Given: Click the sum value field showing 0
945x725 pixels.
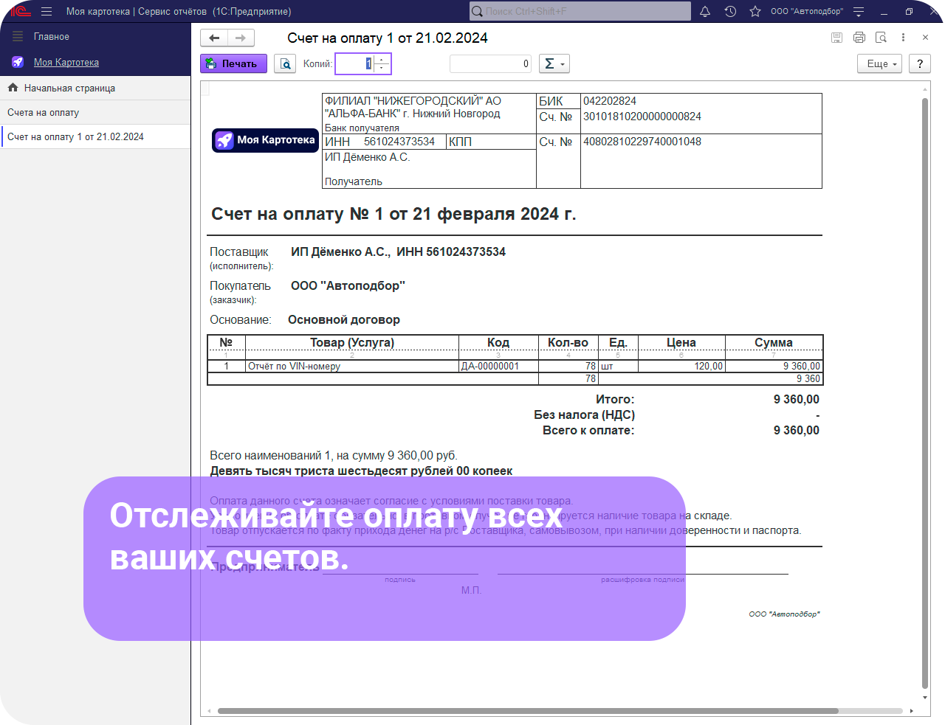Looking at the screenshot, I should coord(491,63).
